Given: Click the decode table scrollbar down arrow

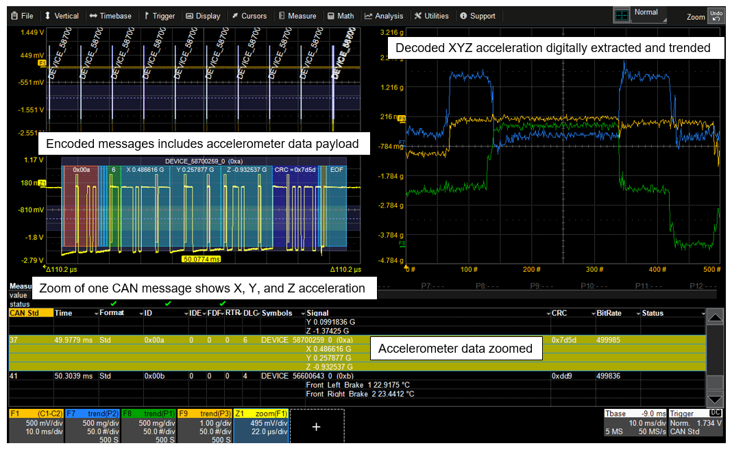Looking at the screenshot, I should point(715,399).
